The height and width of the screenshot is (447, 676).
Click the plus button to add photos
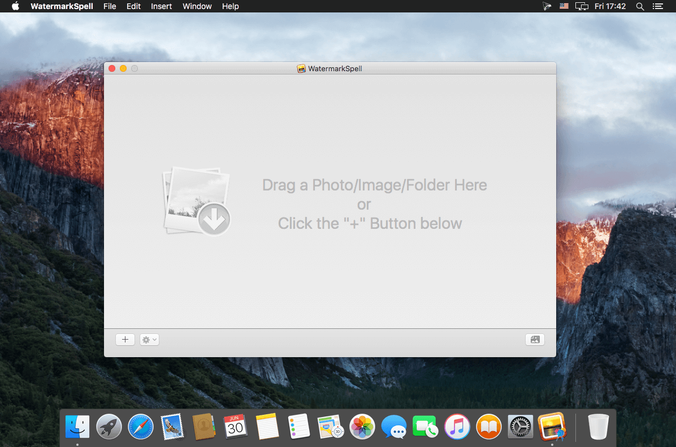click(x=125, y=340)
